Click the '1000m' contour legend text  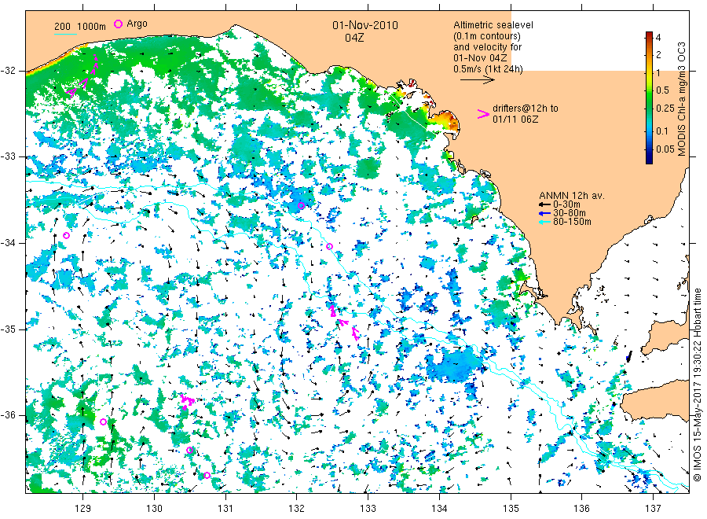pos(92,27)
